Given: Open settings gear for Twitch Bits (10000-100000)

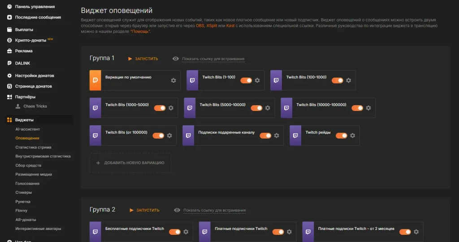Looking at the screenshot, I should point(368,108).
